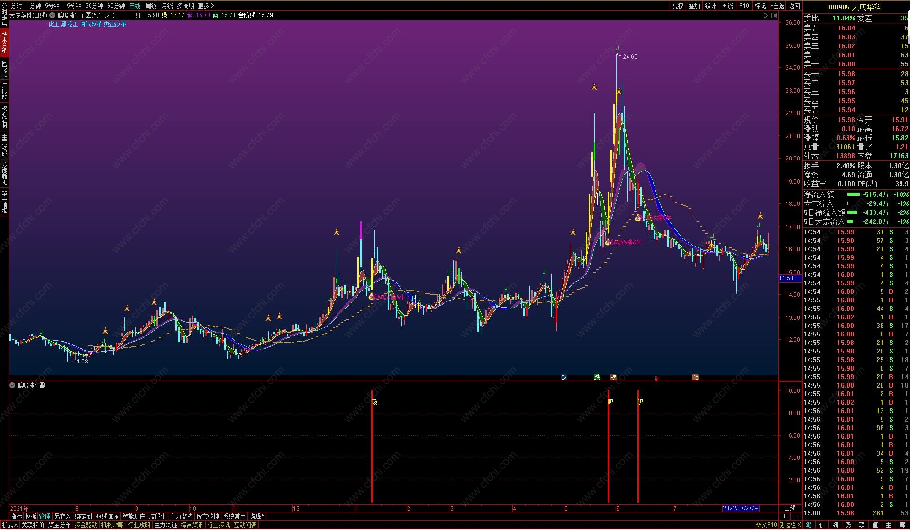Open the 低吸擒牛主图 indicator dropdown arrow
The height and width of the screenshot is (530, 910).
[52, 15]
